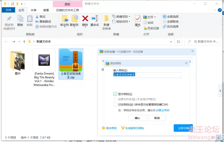Image resolution: width=224 pixels, height=142 pixels.
Task: Choose 粘贴快捷方式 paste shortcut
Action: pyautogui.click(x=46, y=26)
